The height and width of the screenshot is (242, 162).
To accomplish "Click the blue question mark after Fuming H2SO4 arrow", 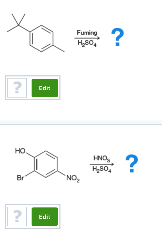I will tap(118, 37).
